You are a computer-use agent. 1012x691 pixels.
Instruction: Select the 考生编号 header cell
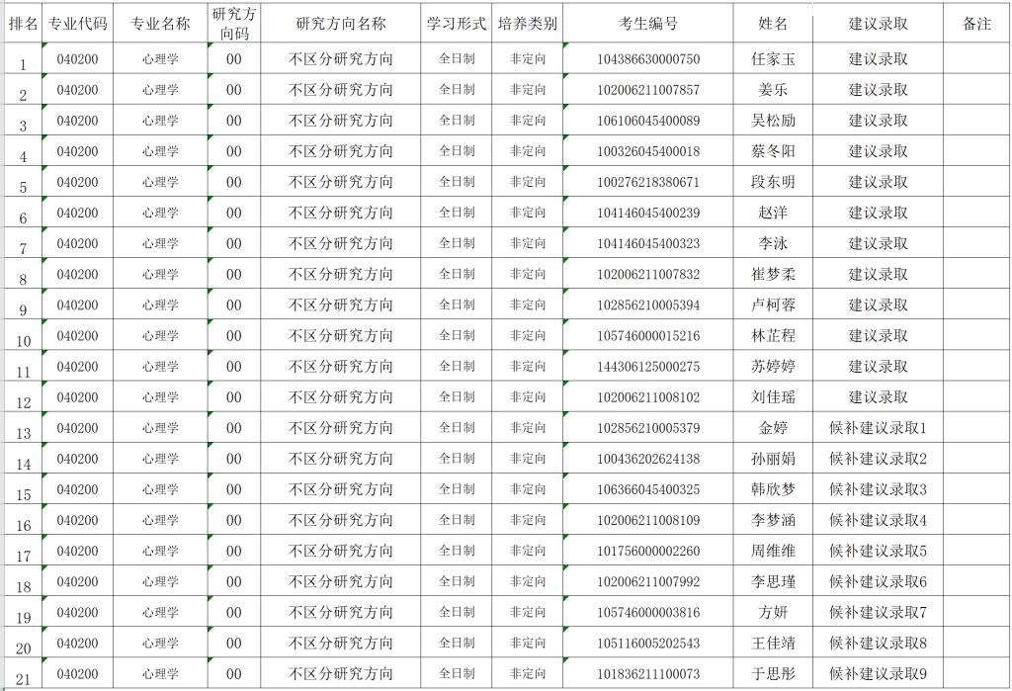[648, 24]
